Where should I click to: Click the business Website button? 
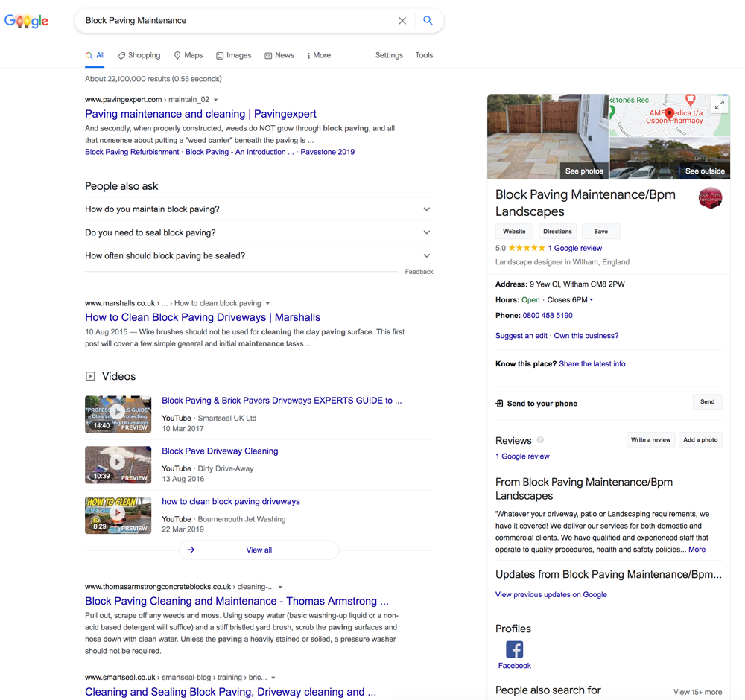514,232
